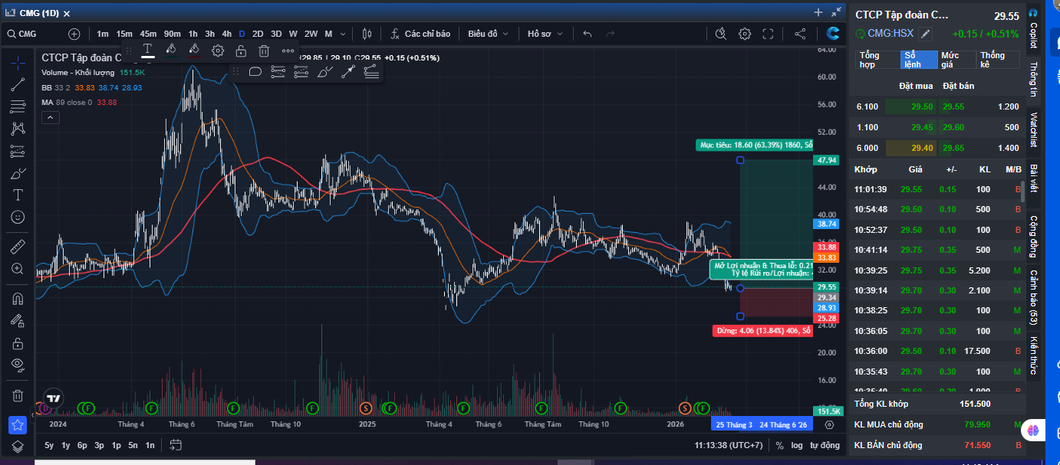Click the CMG symbol search field
Screen dimensions: 1060x465
pyautogui.click(x=38, y=34)
